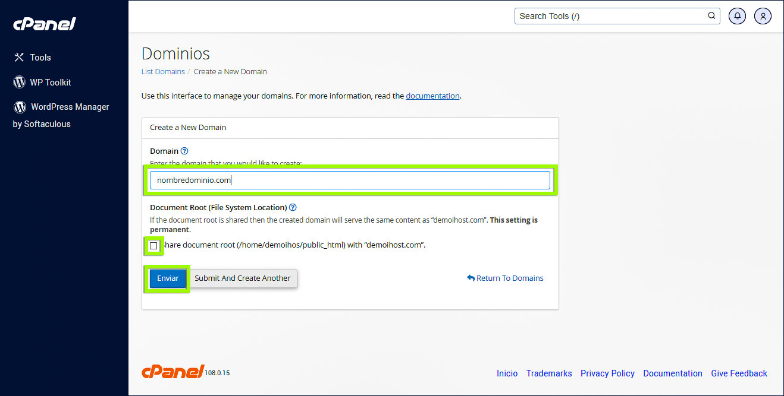Enable the share document root checkbox

click(154, 246)
